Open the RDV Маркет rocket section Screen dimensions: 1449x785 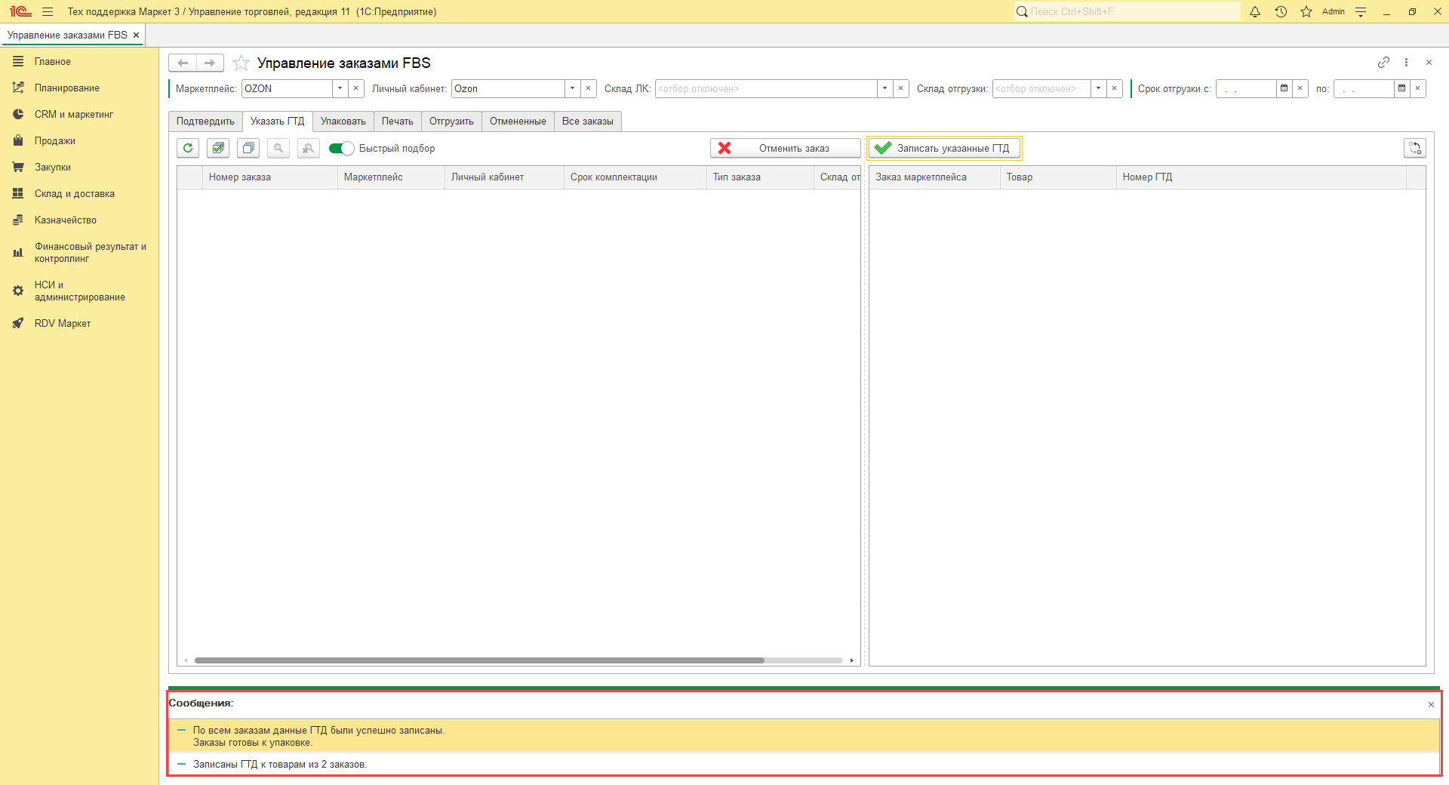(63, 323)
